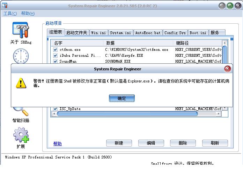The width and height of the screenshot is (243, 171).
Task: Uncheck the ISC_UpDate startup entry
Action: click(x=55, y=109)
